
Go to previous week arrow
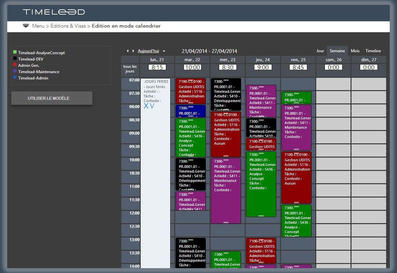[x=128, y=51]
